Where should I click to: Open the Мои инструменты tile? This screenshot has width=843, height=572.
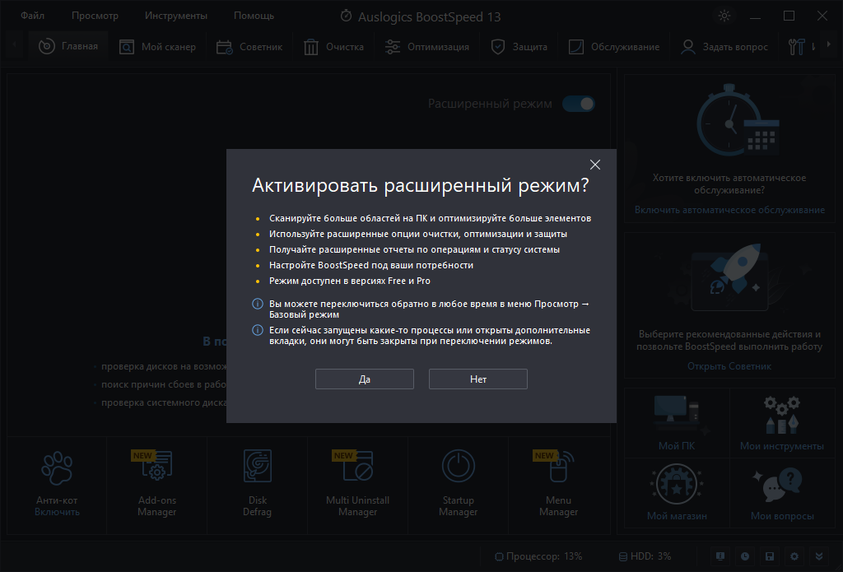tap(782, 423)
